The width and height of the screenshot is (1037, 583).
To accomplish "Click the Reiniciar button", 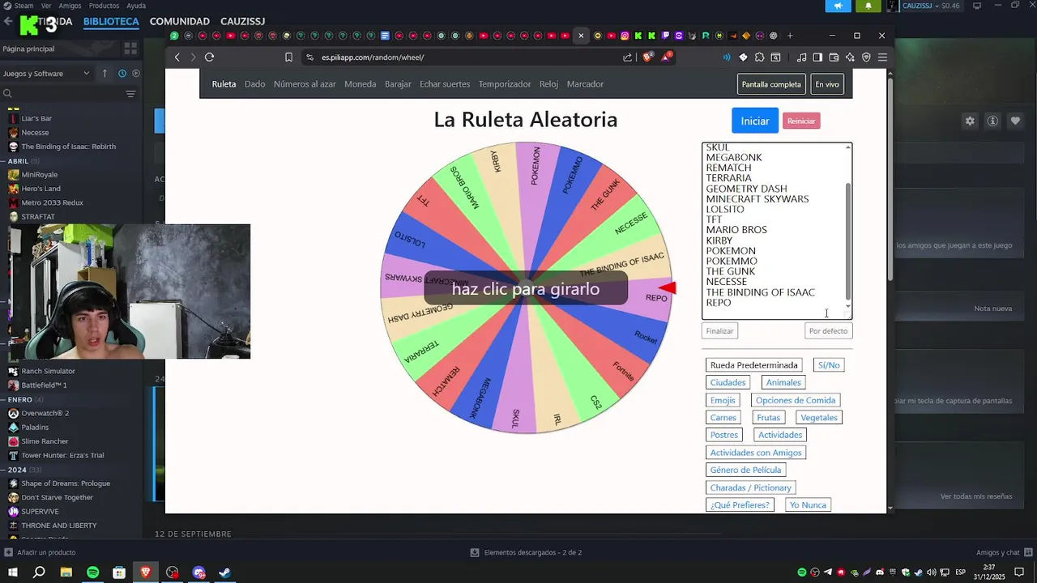I will pyautogui.click(x=801, y=121).
